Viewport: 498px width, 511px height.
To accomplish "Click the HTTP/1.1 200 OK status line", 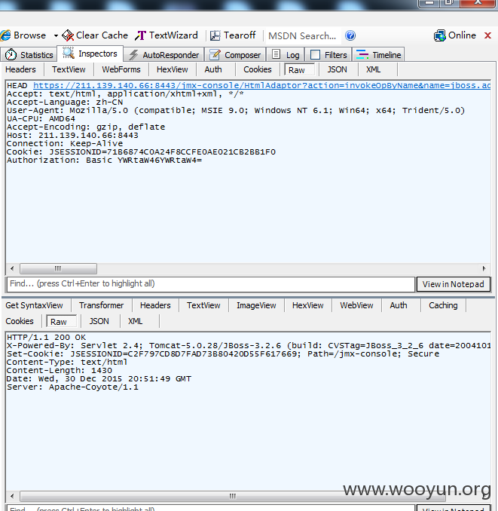I will click(46, 338).
